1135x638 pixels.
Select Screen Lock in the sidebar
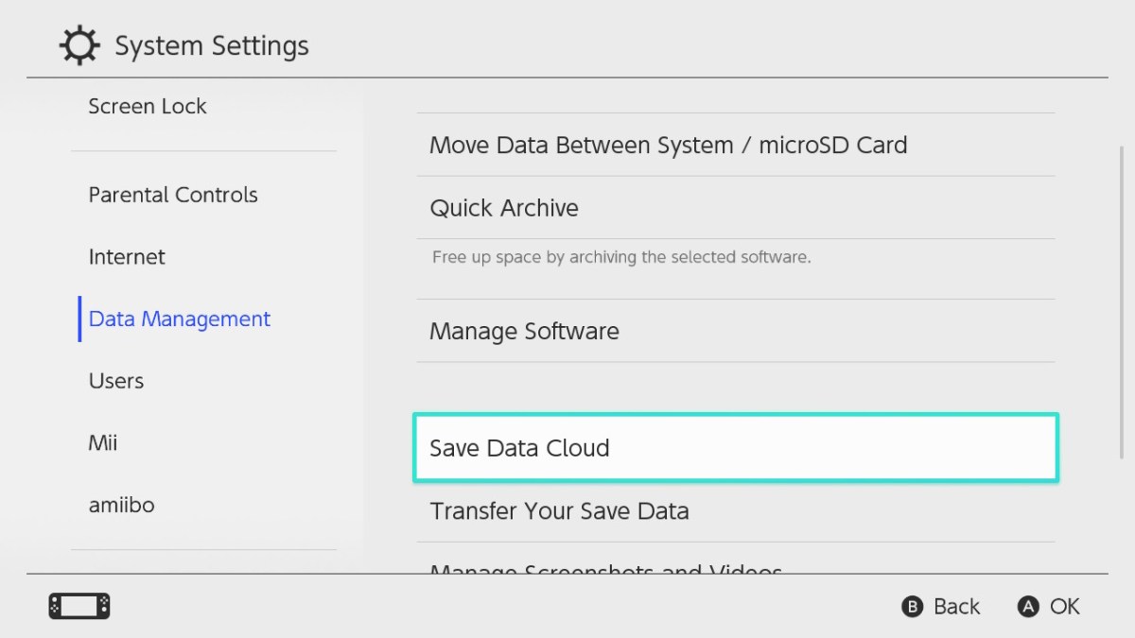147,106
